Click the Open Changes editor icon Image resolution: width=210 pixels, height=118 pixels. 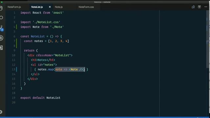(193, 7)
